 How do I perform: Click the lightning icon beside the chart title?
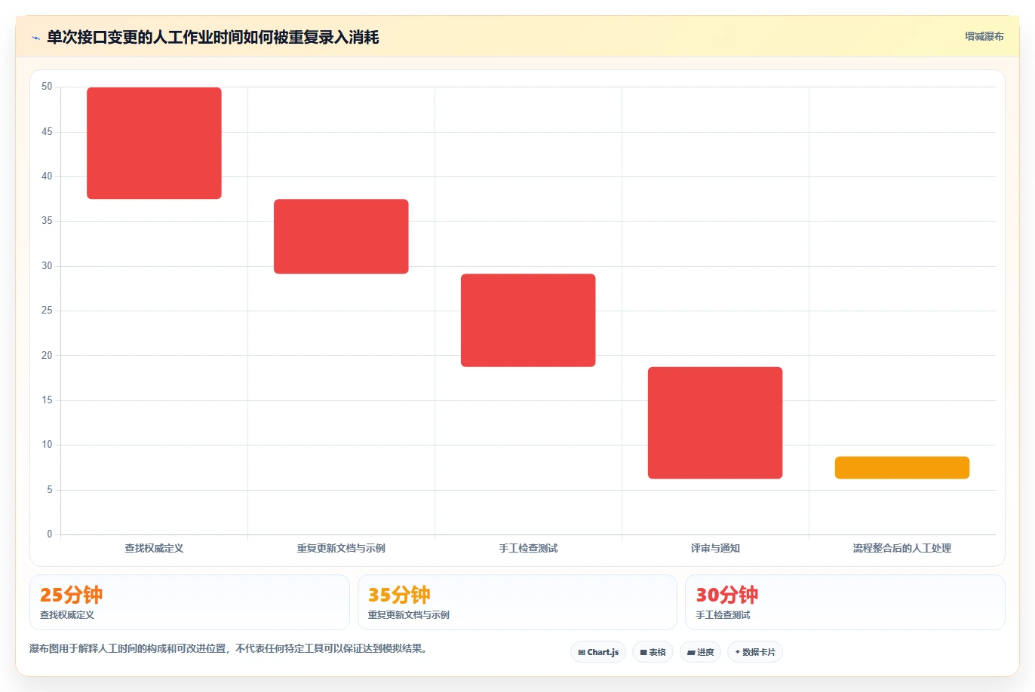click(x=35, y=38)
